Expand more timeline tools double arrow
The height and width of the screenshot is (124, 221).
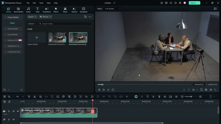[127, 97]
